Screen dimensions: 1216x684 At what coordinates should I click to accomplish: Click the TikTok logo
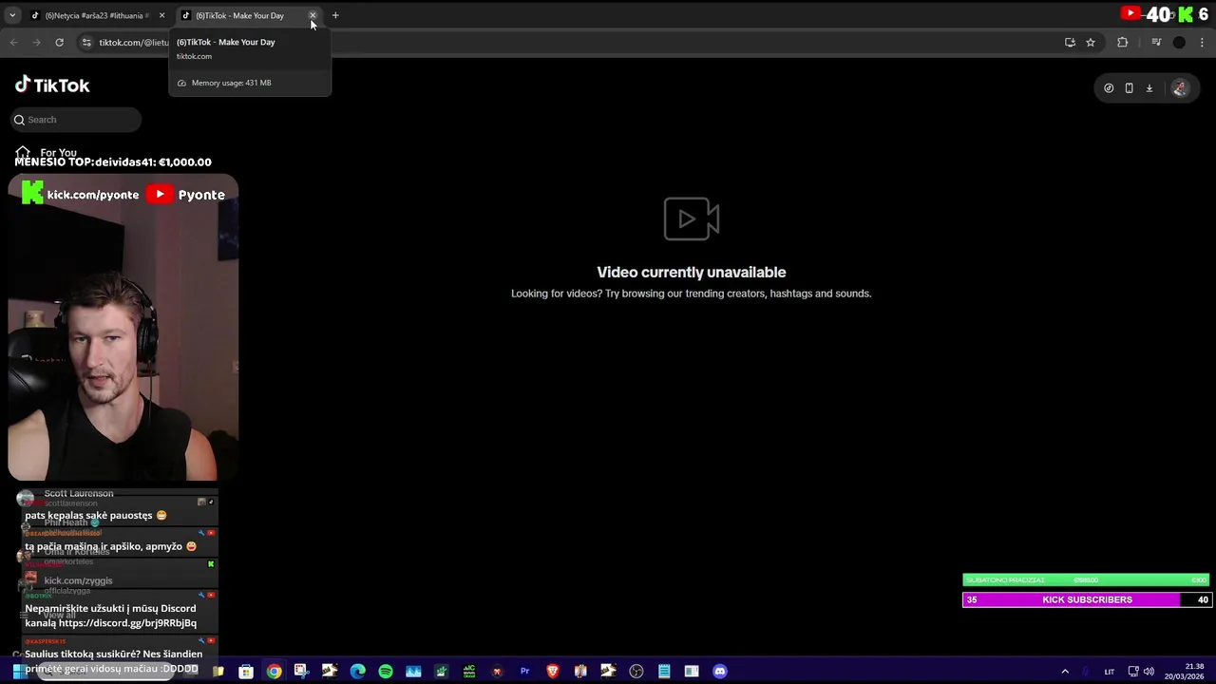[52, 85]
